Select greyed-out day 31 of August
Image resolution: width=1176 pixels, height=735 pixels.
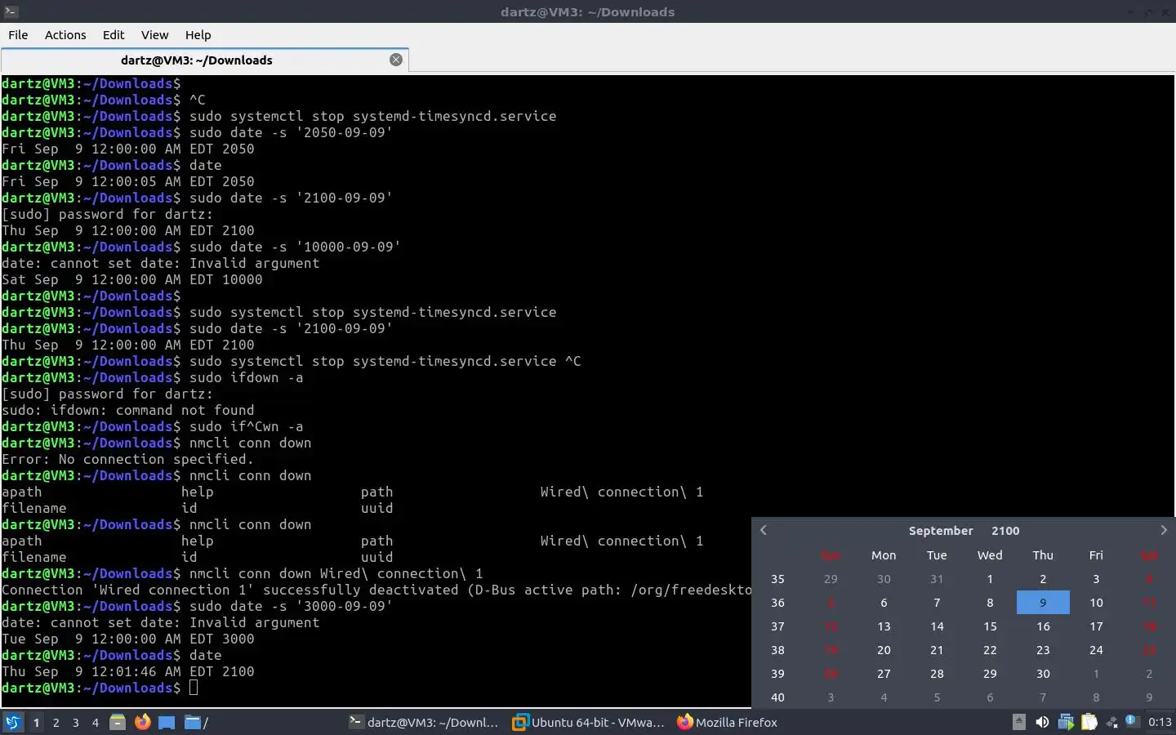click(937, 579)
